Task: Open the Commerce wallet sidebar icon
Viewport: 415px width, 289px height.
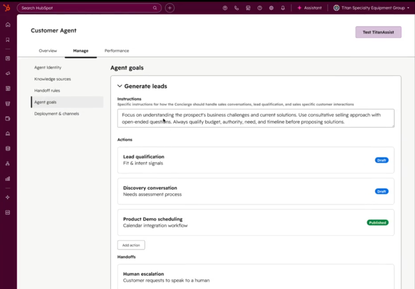Action: [8, 119]
